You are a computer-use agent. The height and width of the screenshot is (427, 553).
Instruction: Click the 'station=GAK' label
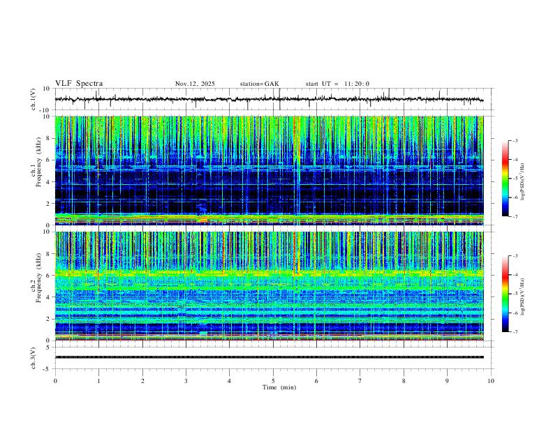point(259,84)
